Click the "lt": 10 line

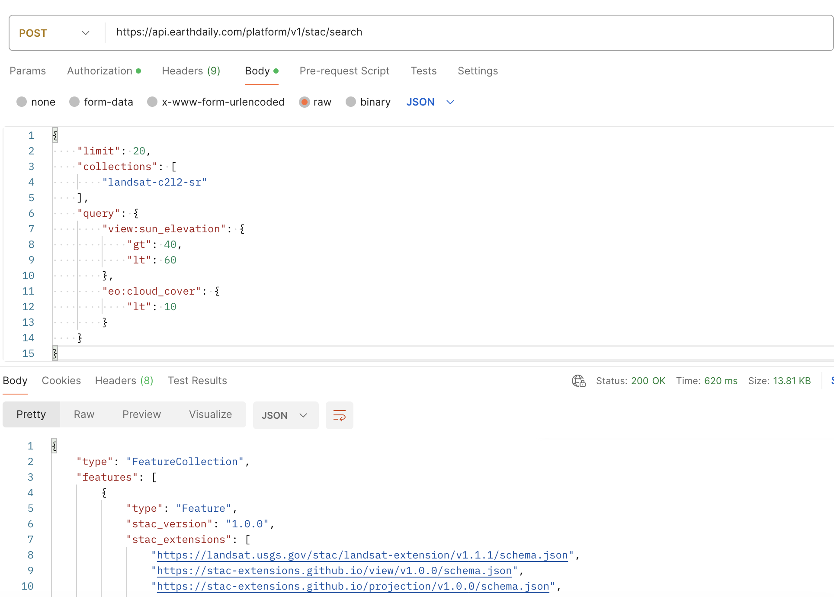[151, 307]
